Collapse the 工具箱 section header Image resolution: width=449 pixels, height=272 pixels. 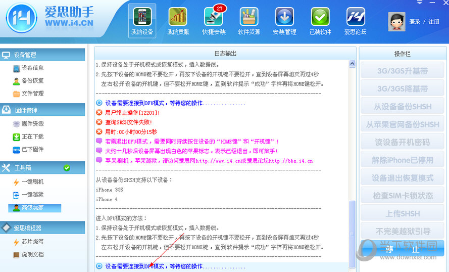[x=42, y=168]
